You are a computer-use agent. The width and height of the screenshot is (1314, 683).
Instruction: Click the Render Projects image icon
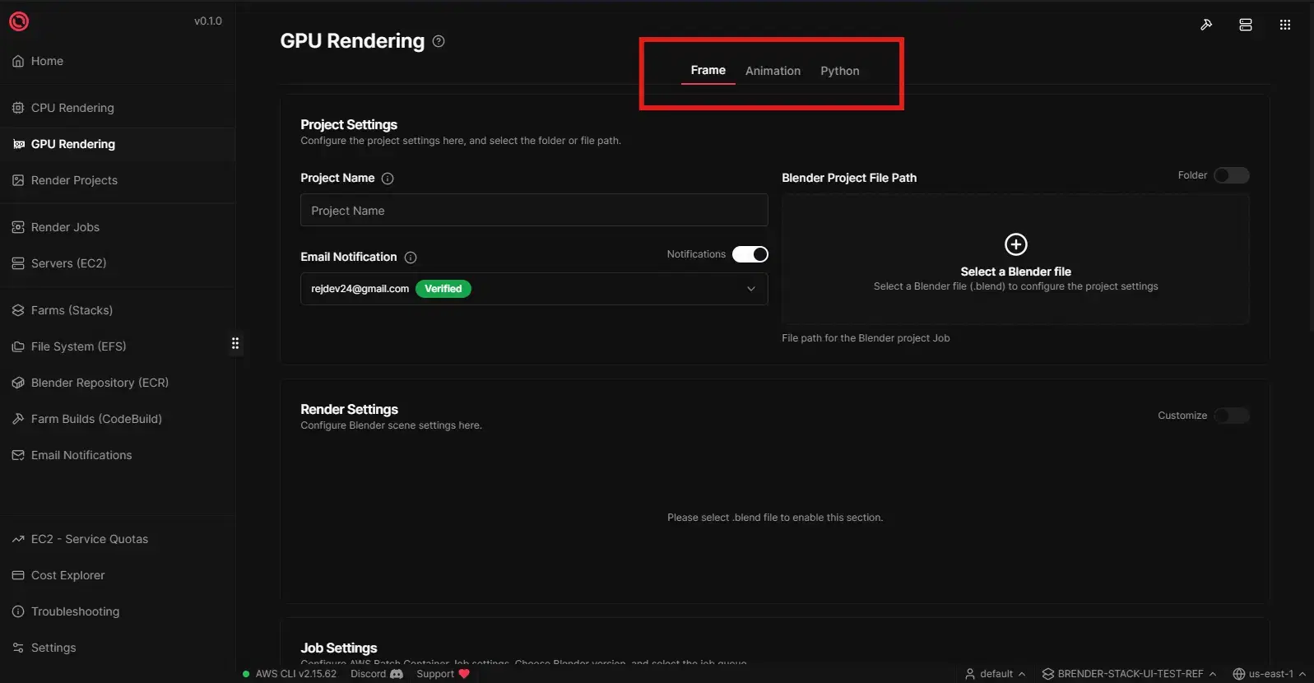tap(18, 180)
